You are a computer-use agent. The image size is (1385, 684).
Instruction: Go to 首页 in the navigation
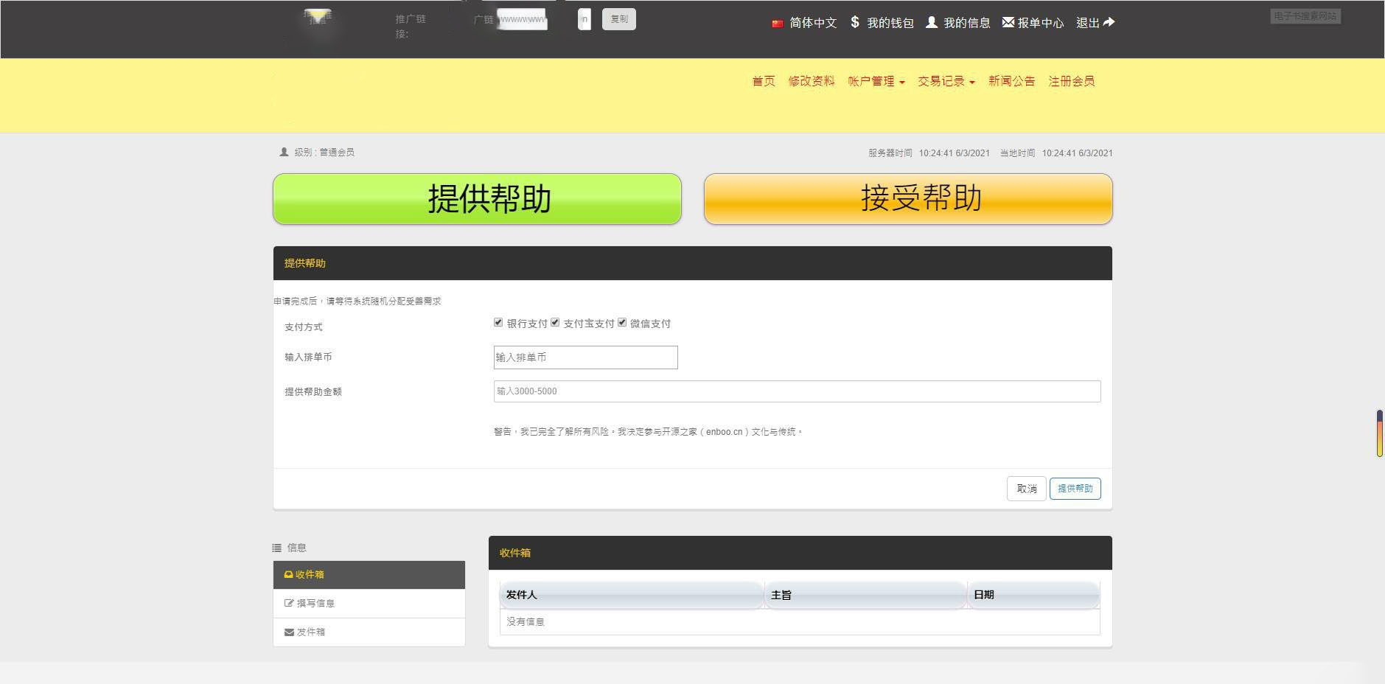[x=763, y=82]
